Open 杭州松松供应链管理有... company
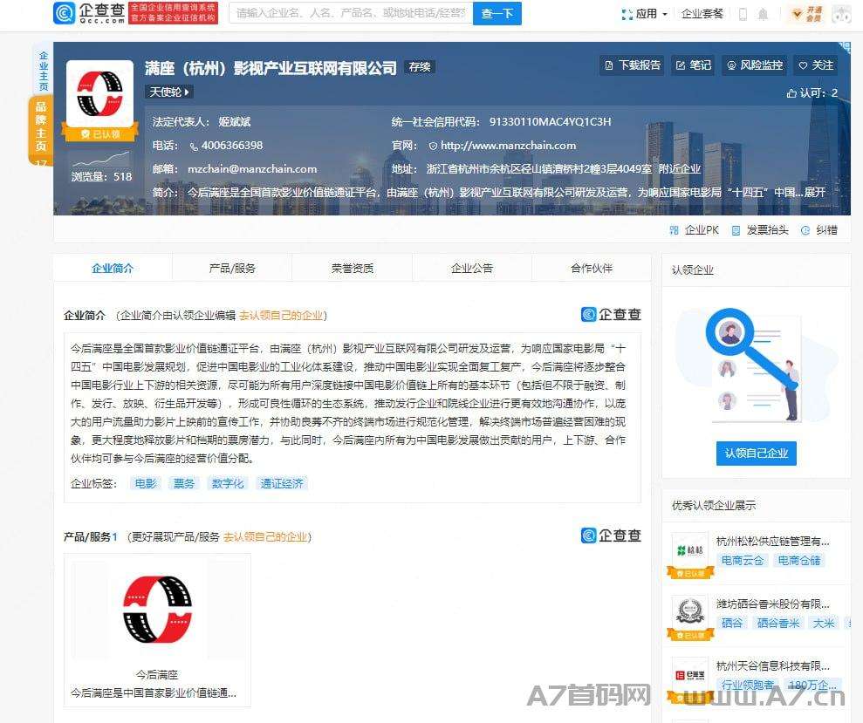863x723 pixels. coord(772,542)
